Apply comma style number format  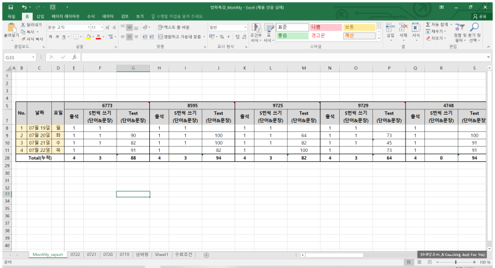(x=229, y=37)
